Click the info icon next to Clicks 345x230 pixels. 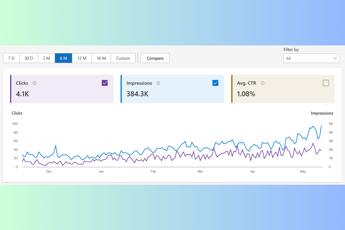coord(34,83)
